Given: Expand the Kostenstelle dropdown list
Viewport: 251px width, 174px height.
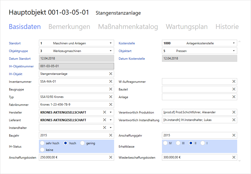Looking at the screenshot, I should (x=234, y=43).
